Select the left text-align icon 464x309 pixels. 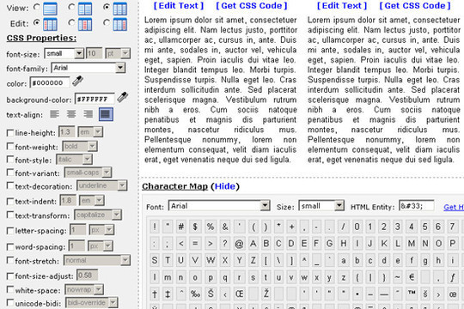[54, 114]
